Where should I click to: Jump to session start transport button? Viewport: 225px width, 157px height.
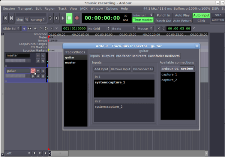click(5, 18)
